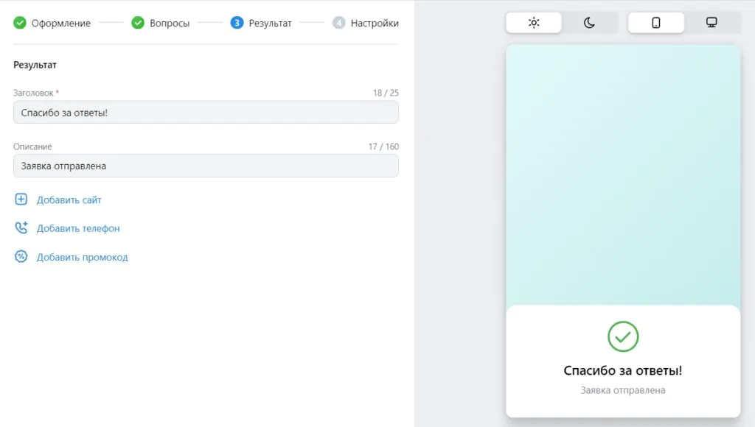Select desktop monitor preview mode
The image size is (755, 427).
click(711, 23)
